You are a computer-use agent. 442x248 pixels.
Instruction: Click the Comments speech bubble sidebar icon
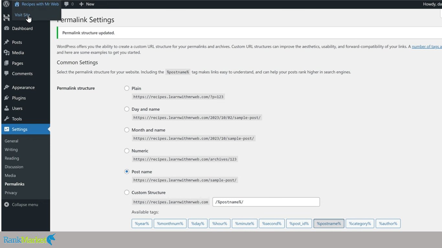[6, 74]
